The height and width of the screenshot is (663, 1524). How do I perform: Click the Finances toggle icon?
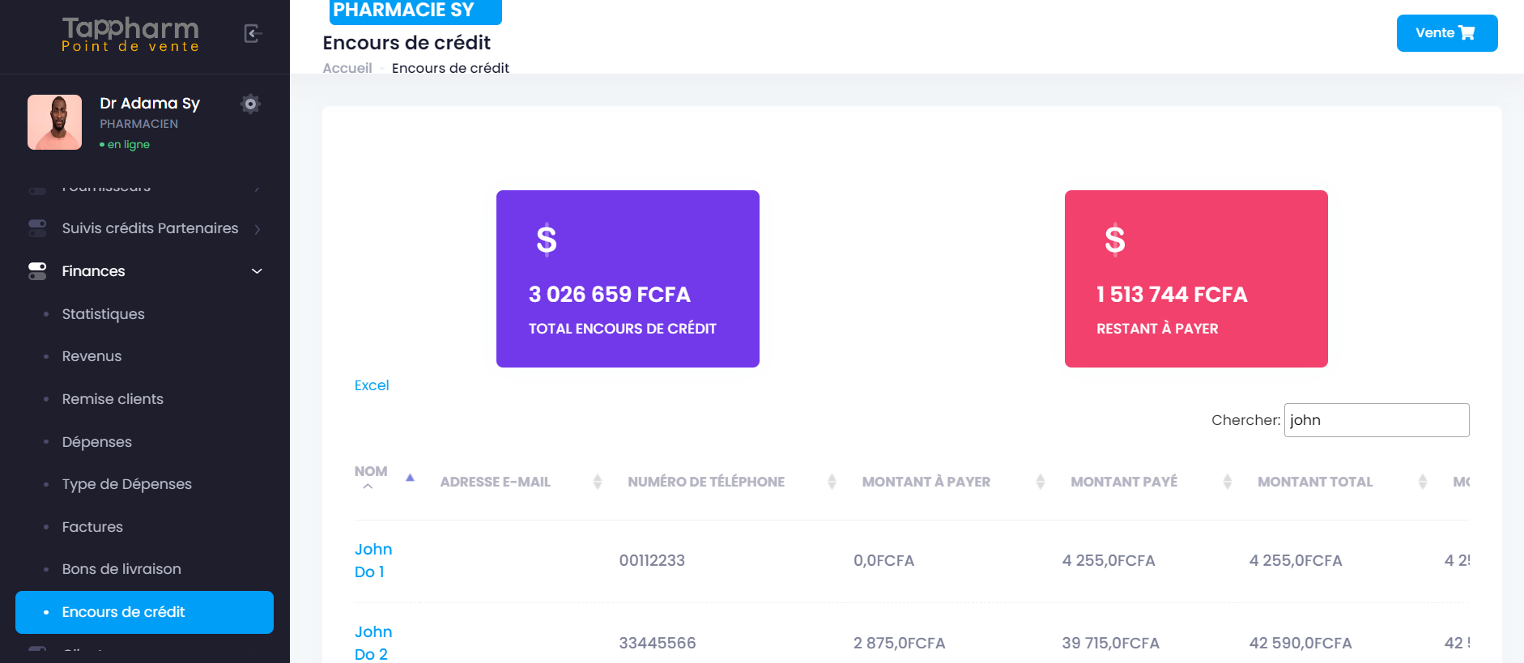[x=37, y=271]
